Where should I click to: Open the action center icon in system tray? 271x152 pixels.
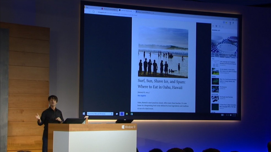coord(231,115)
